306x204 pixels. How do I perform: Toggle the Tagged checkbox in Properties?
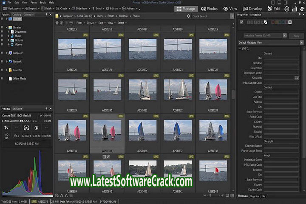point(242,22)
